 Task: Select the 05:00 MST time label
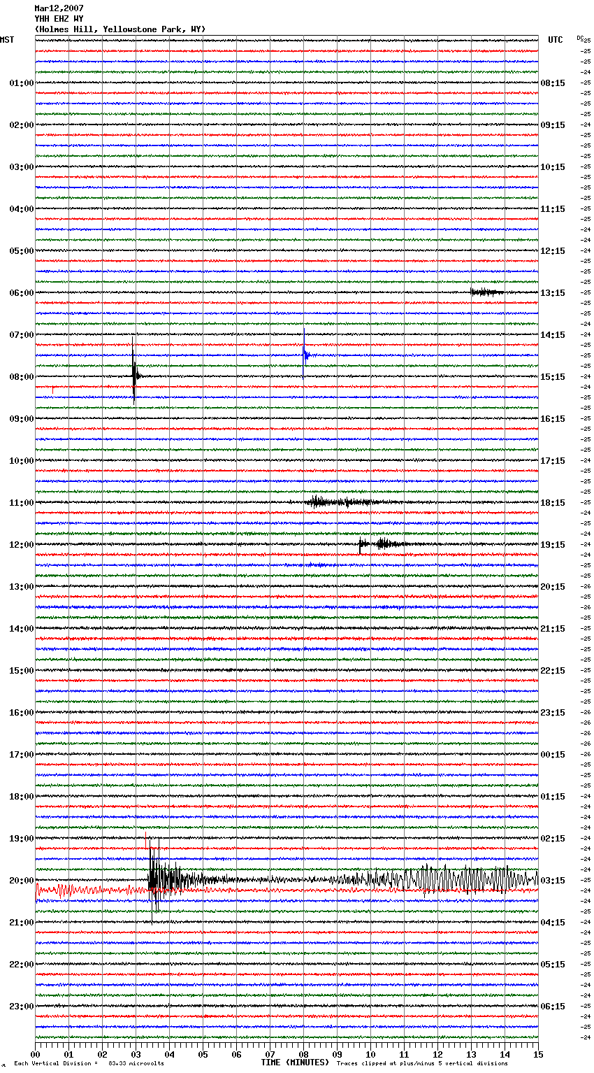click(x=21, y=251)
